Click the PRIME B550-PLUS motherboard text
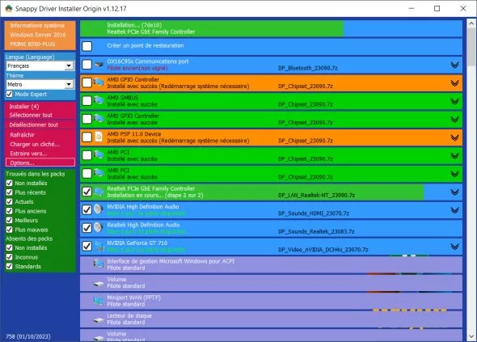The height and width of the screenshot is (342, 477). (32, 44)
